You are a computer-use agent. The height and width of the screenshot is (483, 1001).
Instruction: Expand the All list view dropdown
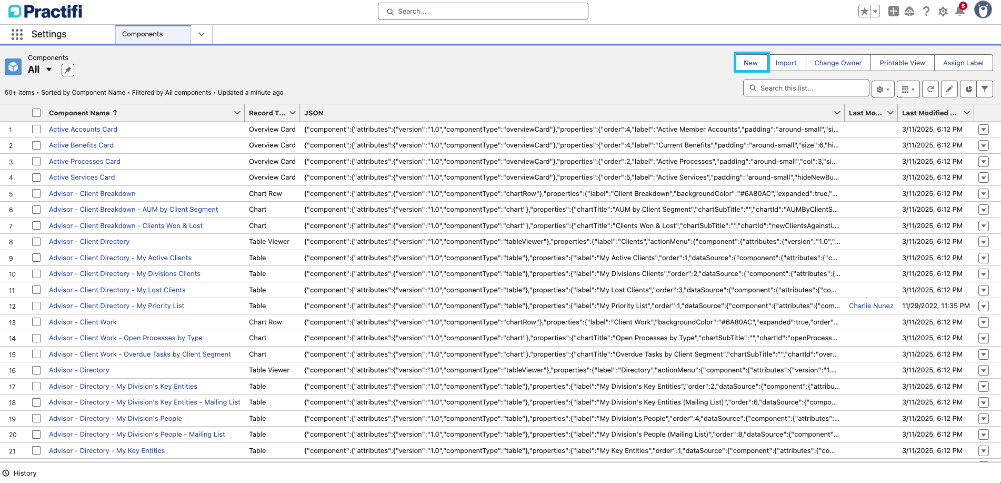pyautogui.click(x=49, y=70)
